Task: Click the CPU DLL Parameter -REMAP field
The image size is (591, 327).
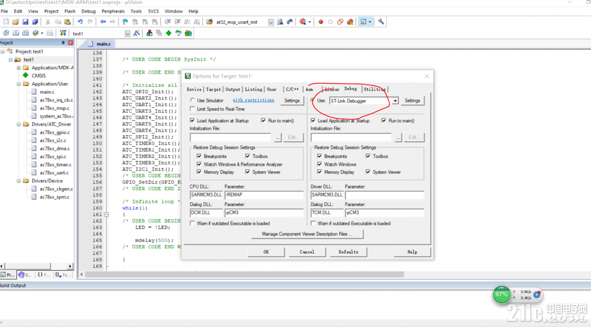Action: [x=264, y=195]
